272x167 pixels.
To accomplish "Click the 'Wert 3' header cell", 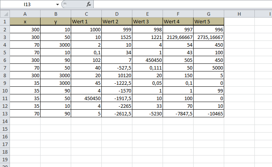I will tap(147, 21).
